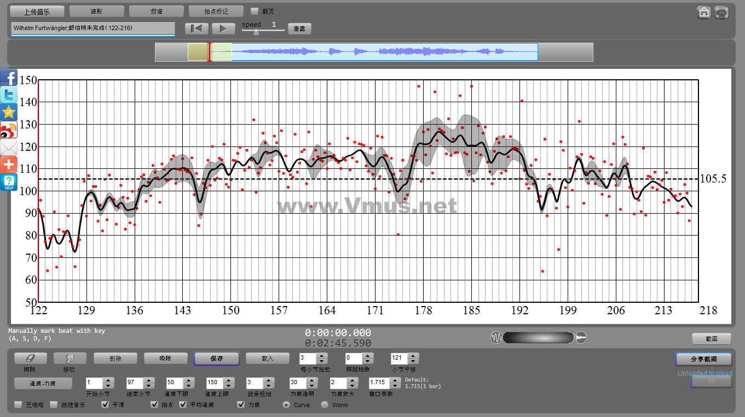Switch to the 波形 waveform view
The width and height of the screenshot is (745, 417).
click(97, 11)
